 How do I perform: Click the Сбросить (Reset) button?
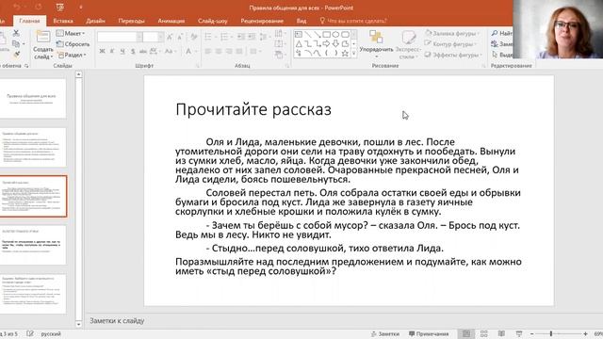73,44
